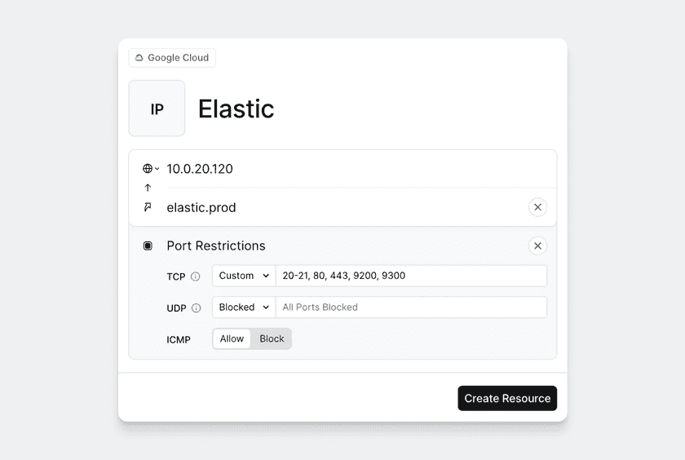Show TCP info tooltip icon

(196, 276)
